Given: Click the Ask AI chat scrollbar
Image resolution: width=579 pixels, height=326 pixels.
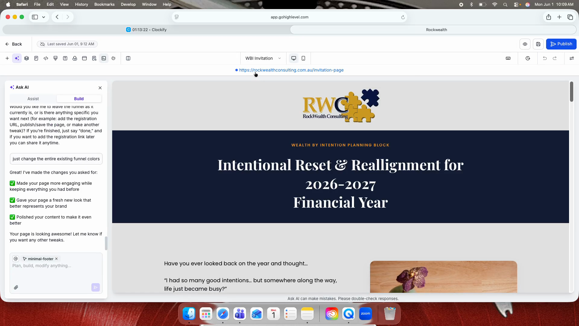Looking at the screenshot, I should 106,243.
